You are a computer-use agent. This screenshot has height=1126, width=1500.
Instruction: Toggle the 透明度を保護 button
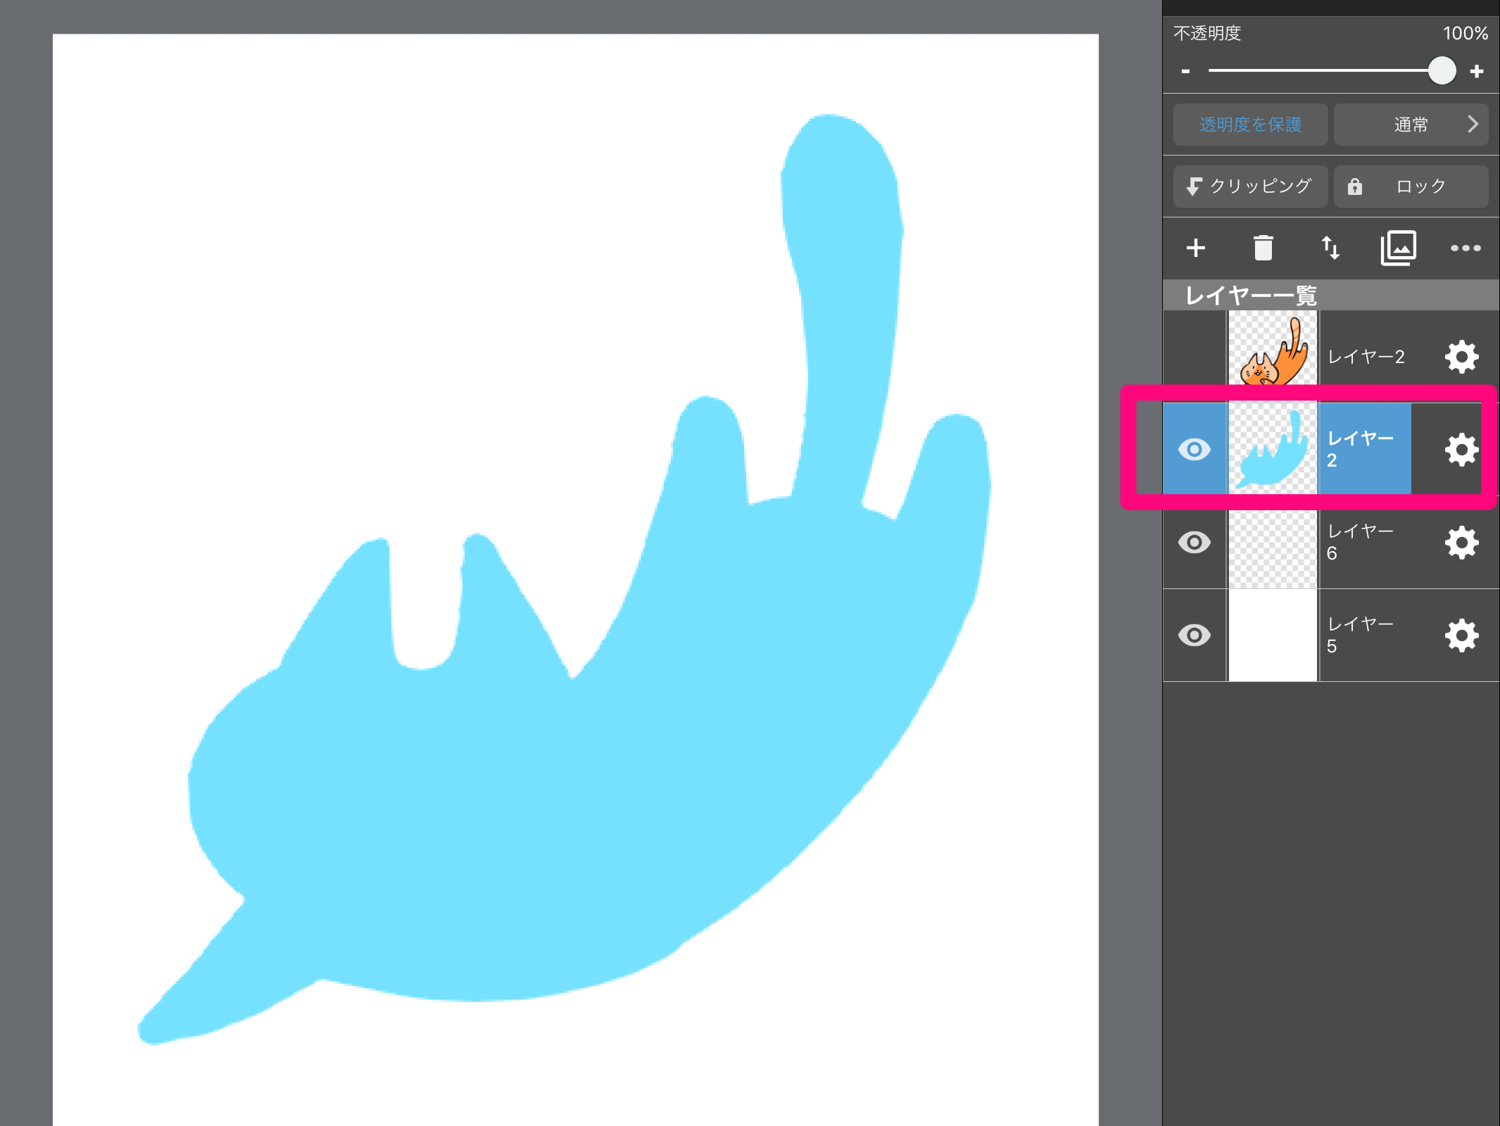pos(1250,125)
